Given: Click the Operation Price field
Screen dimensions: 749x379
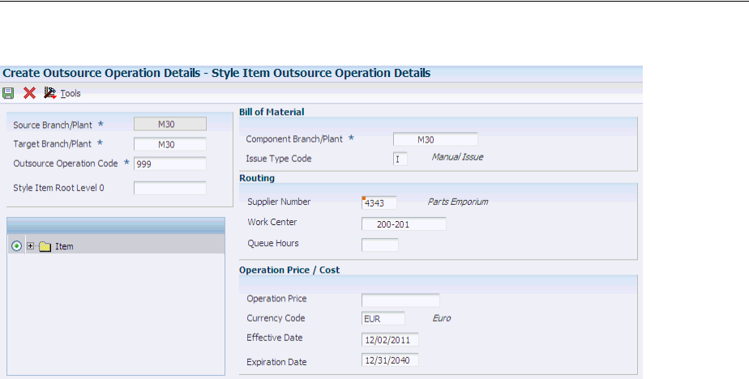Looking at the screenshot, I should click(400, 300).
